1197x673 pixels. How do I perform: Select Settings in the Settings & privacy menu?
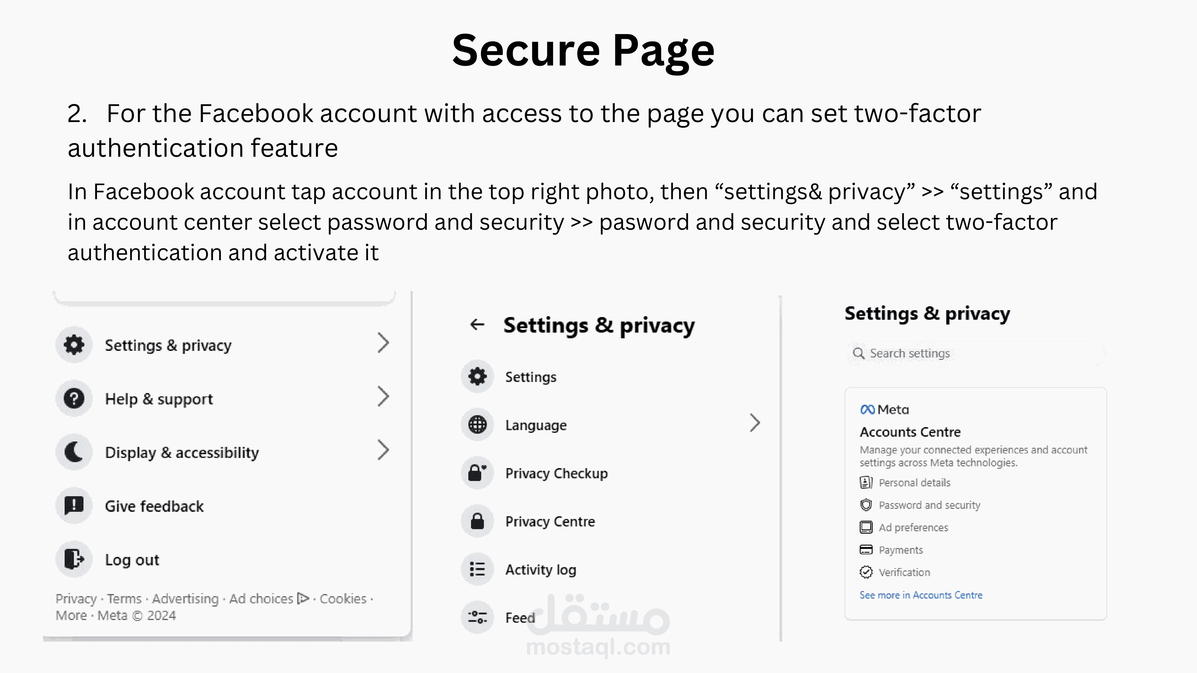tap(531, 377)
